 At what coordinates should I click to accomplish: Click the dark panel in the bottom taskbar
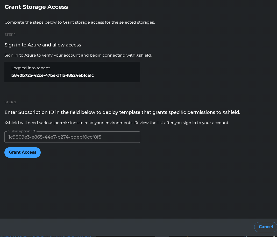coord(125,236)
